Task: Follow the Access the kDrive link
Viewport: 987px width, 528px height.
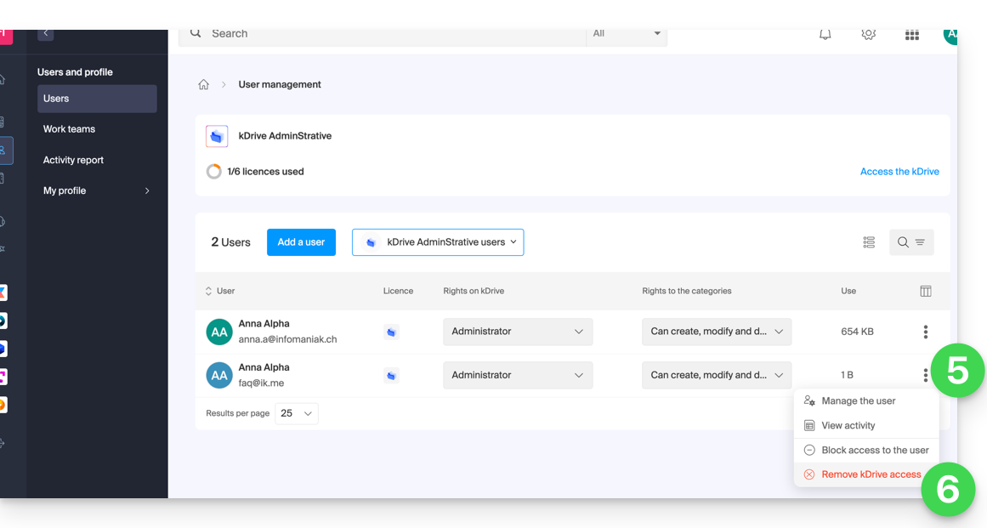Action: pos(899,172)
